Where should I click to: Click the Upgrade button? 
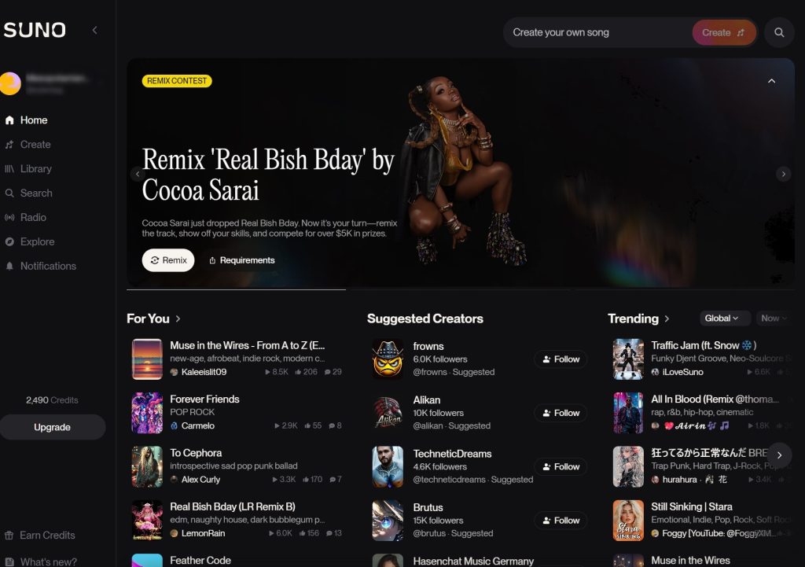coord(53,427)
